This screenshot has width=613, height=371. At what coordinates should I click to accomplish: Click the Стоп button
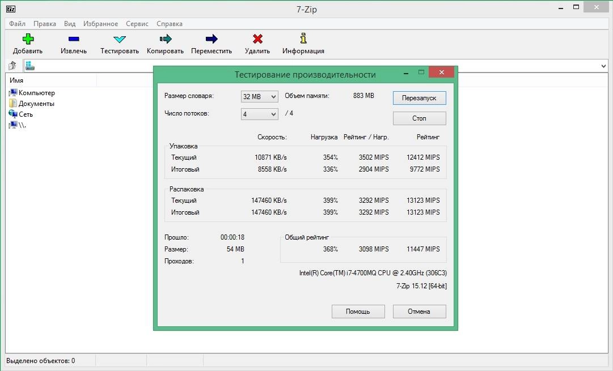[419, 118]
